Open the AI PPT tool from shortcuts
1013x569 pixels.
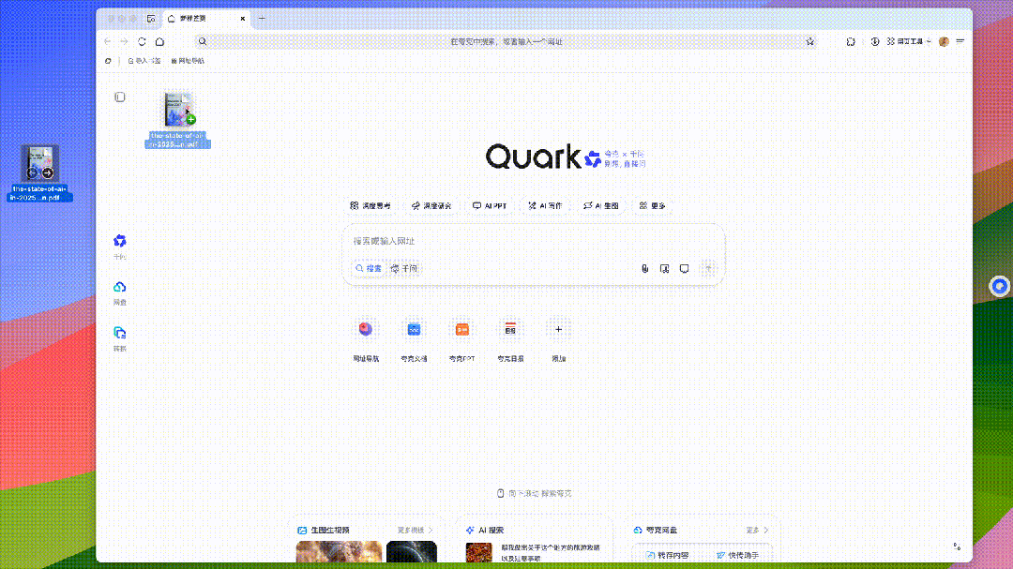[489, 205]
